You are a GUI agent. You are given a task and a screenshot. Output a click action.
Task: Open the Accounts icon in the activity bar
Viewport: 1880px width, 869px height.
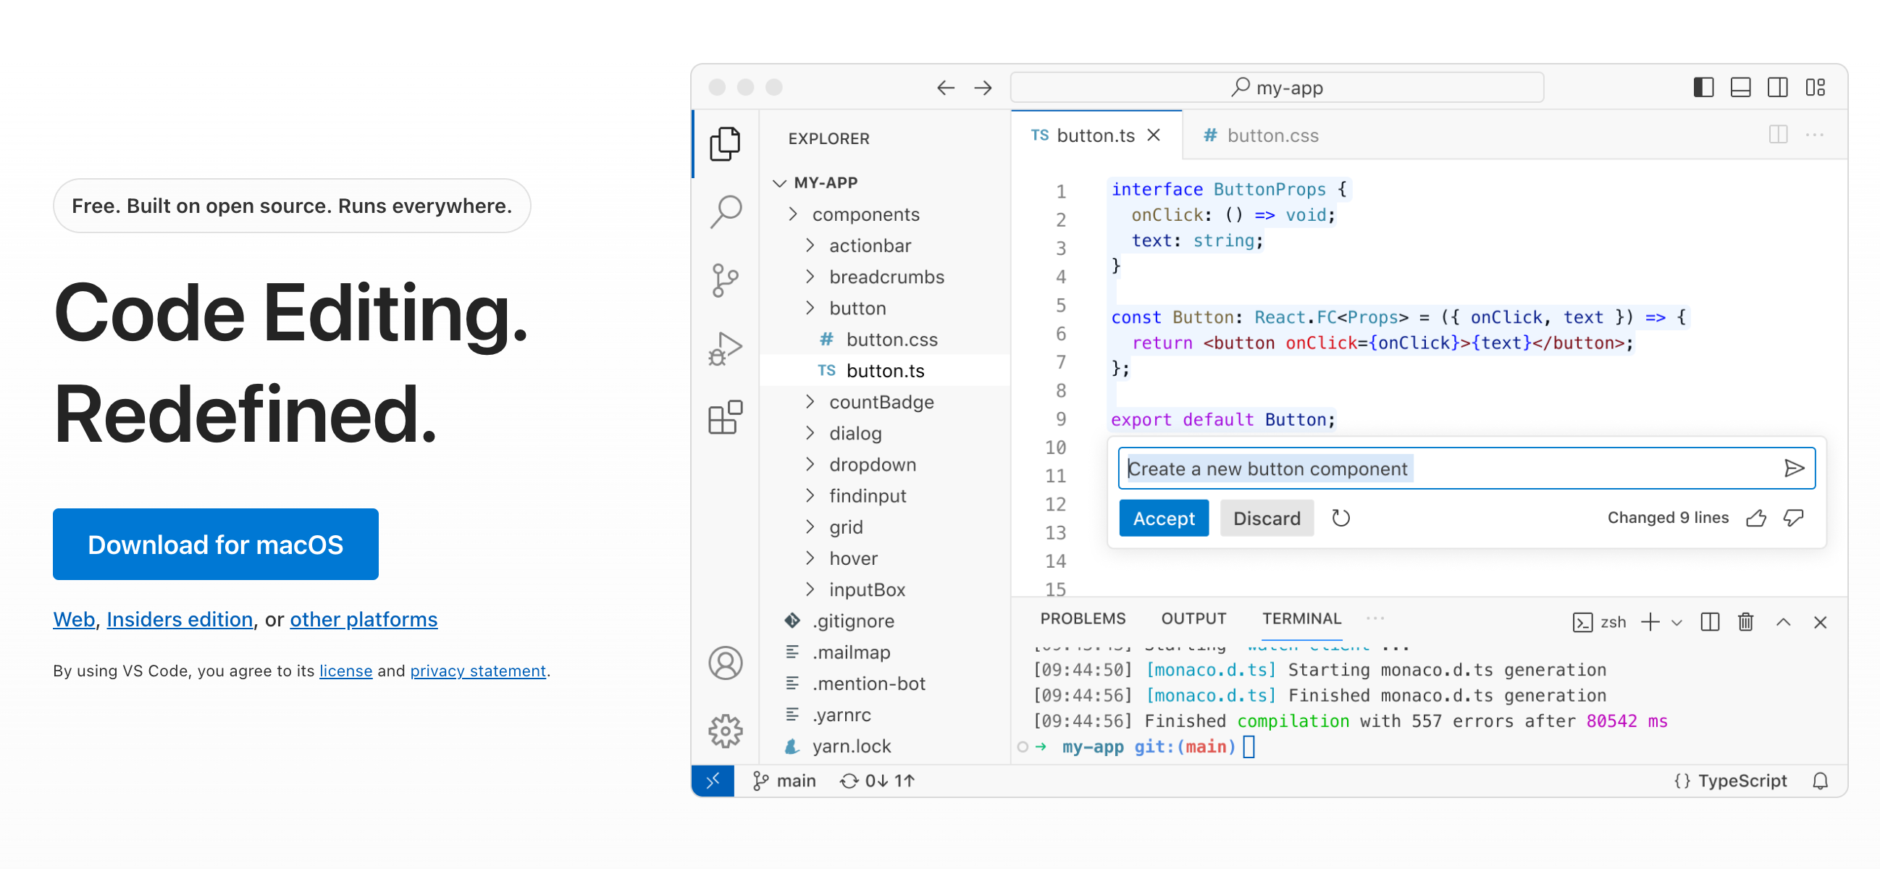725,663
